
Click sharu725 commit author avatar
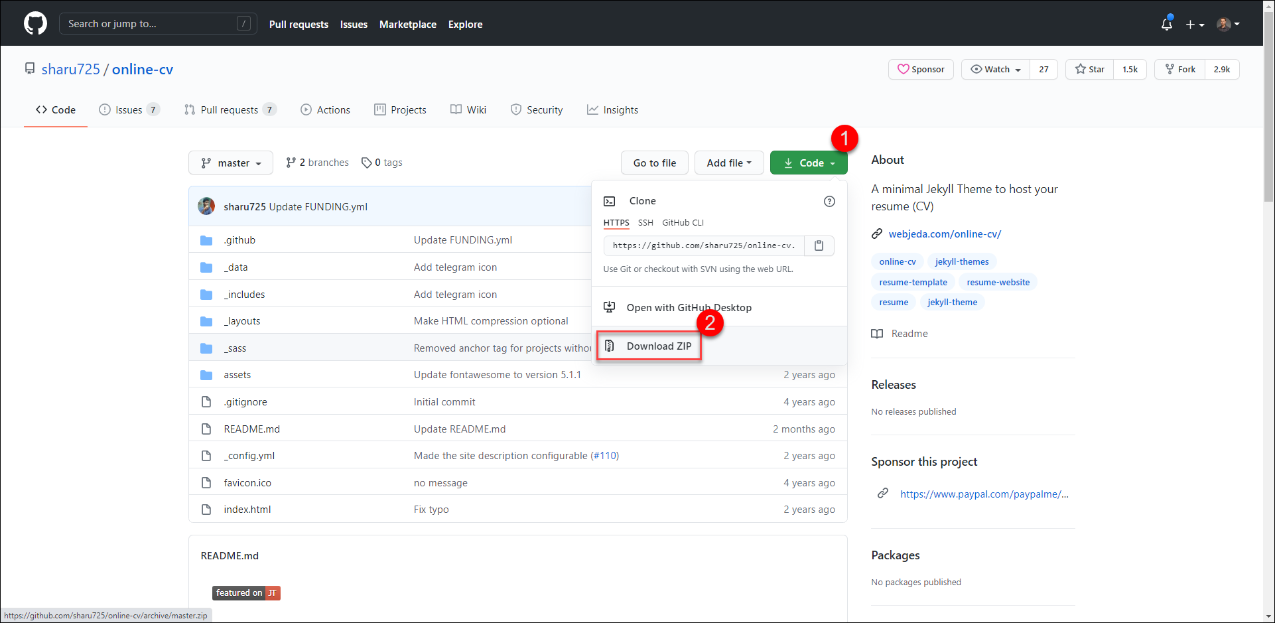pos(206,206)
